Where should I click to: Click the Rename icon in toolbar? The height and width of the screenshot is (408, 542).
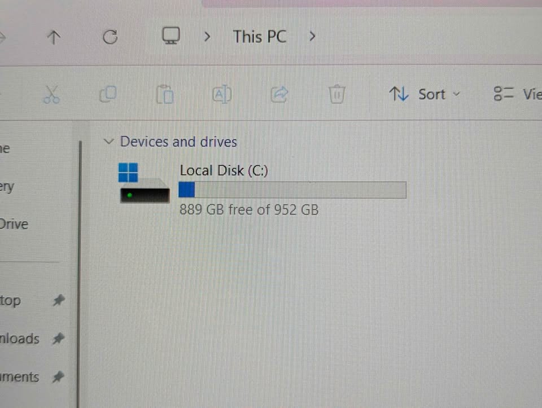pyautogui.click(x=222, y=94)
